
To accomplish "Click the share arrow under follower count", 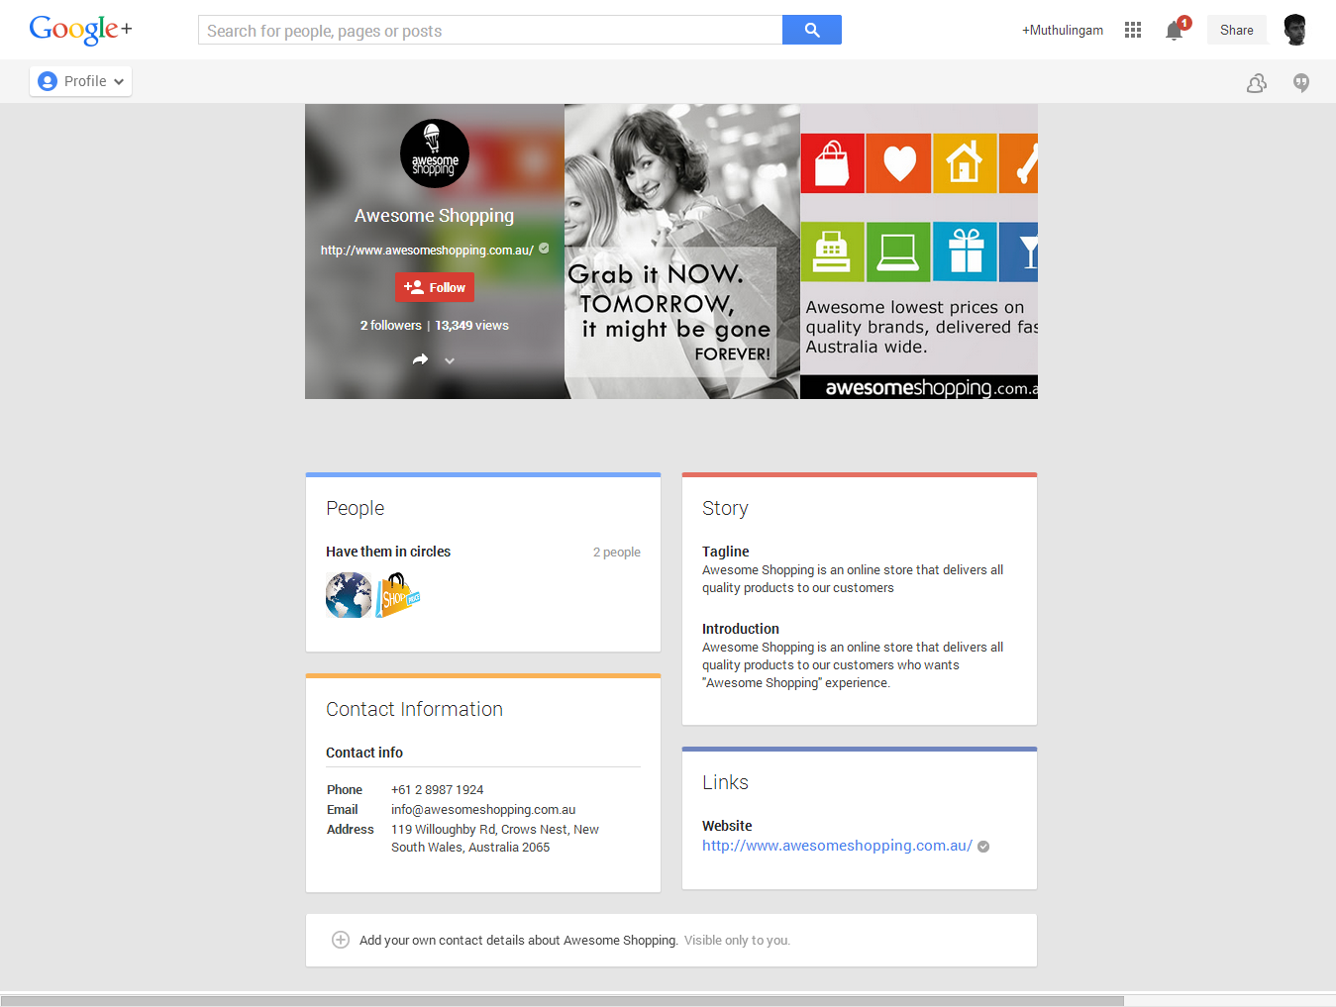I will 421,359.
